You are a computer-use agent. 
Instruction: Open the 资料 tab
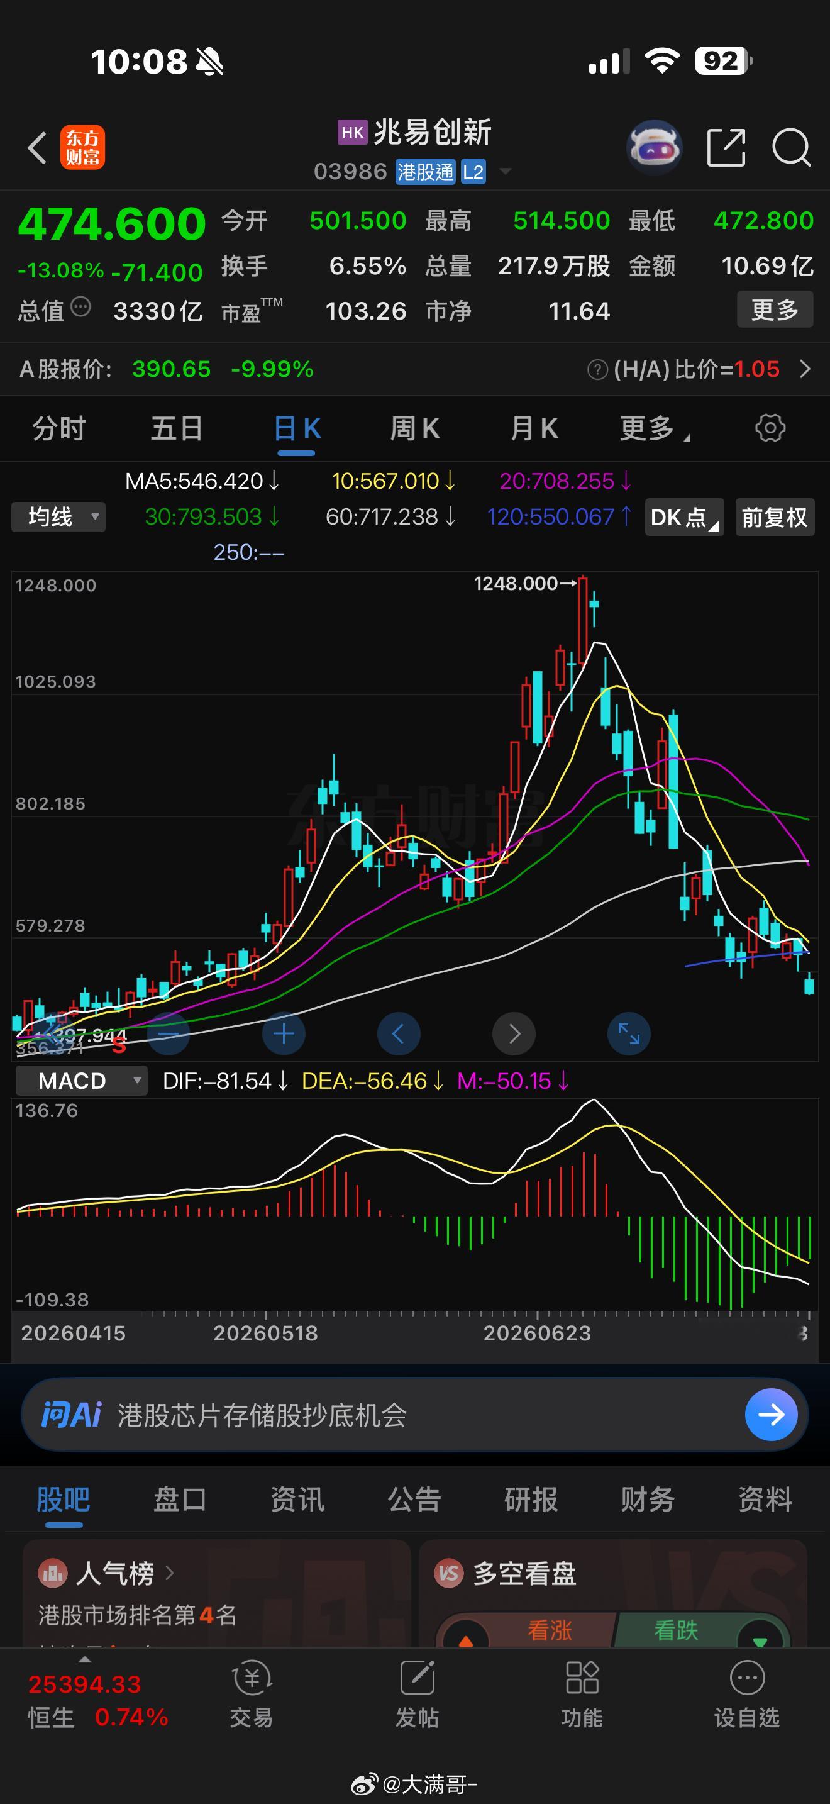click(x=766, y=1500)
